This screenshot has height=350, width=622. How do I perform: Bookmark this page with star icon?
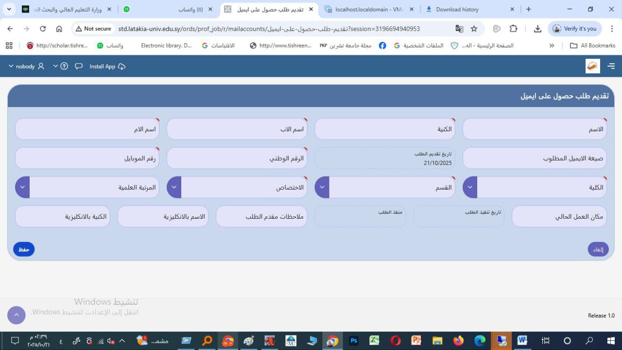click(x=474, y=29)
